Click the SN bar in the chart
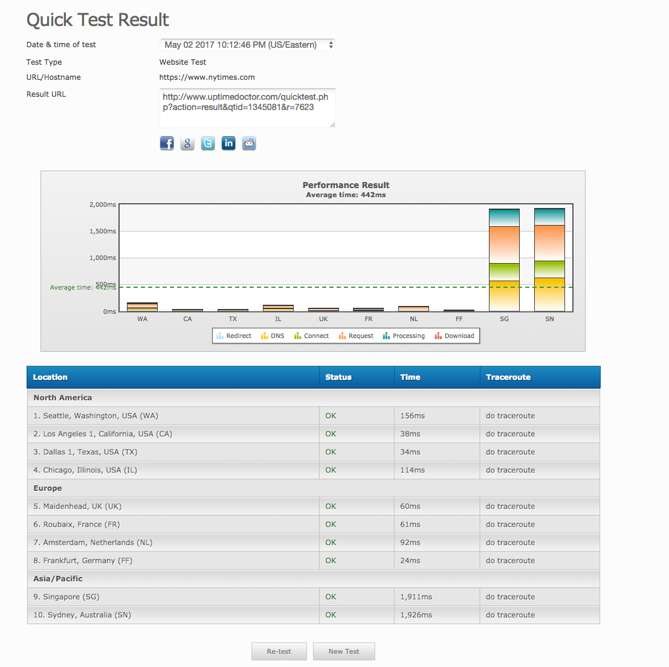This screenshot has height=667, width=669. point(549,259)
